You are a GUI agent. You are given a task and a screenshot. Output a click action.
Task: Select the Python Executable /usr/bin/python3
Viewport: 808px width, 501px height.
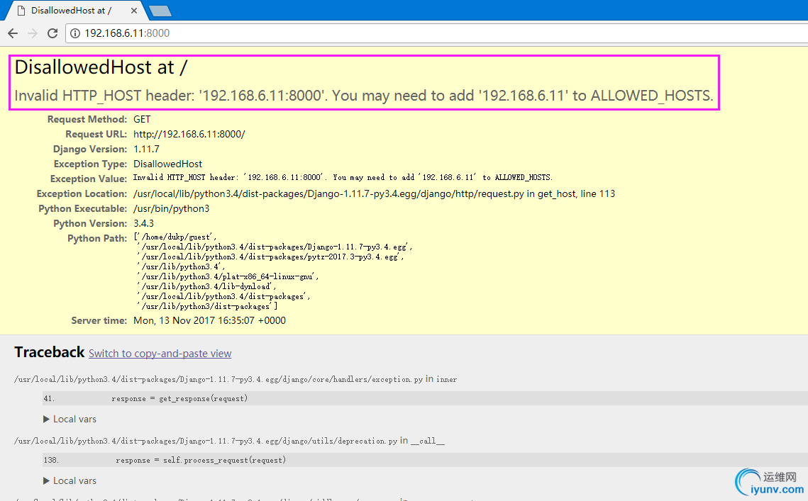(171, 209)
